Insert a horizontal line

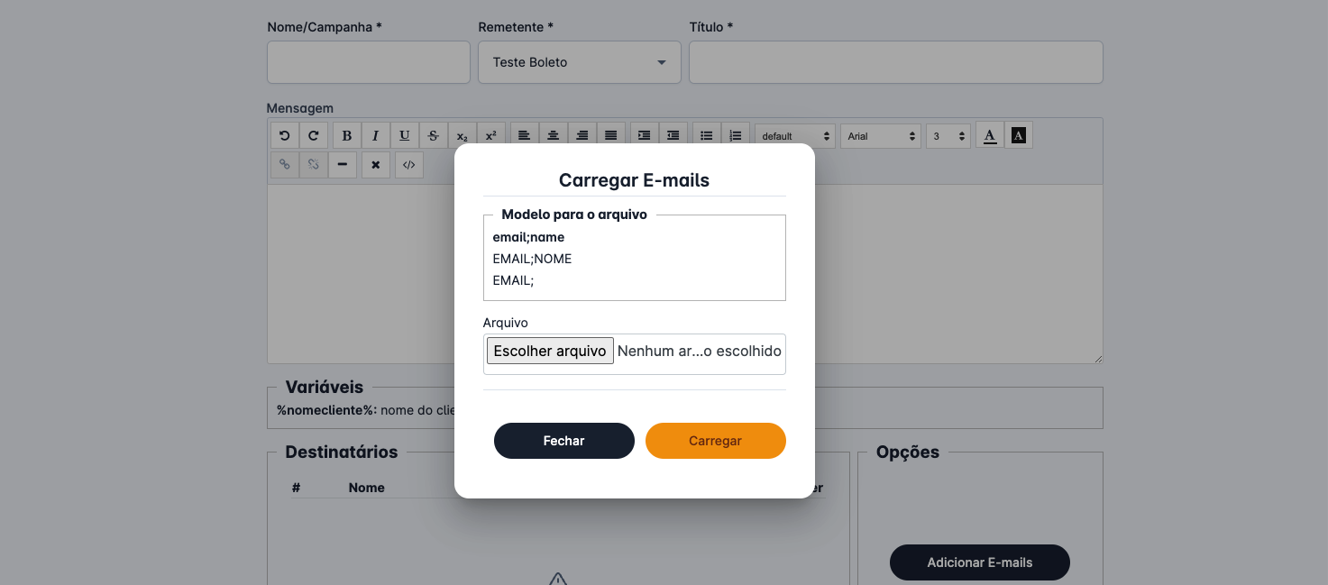343,165
